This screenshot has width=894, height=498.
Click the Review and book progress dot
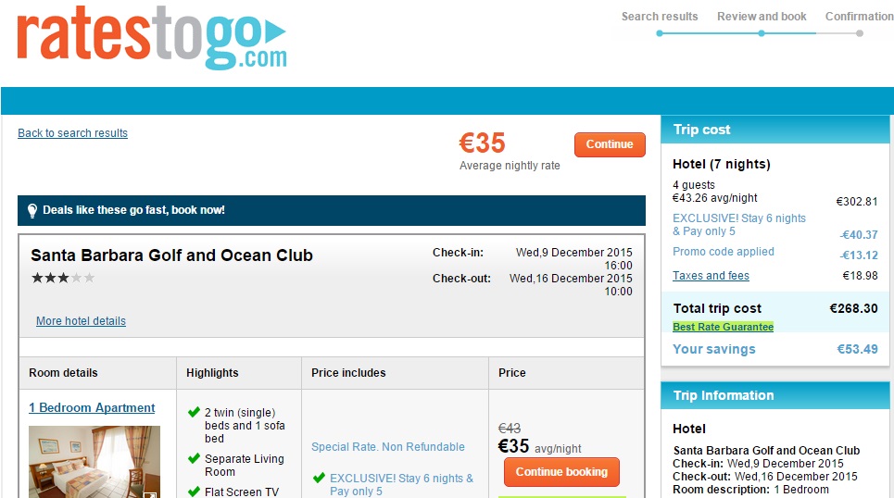(762, 33)
